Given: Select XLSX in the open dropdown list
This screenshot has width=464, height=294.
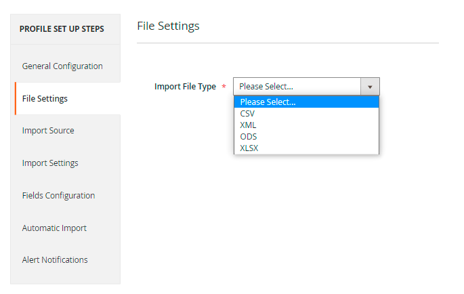Looking at the screenshot, I should click(249, 148).
